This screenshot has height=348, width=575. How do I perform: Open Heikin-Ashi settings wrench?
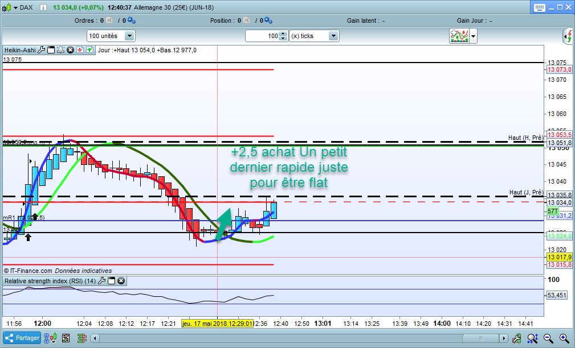tap(42, 50)
